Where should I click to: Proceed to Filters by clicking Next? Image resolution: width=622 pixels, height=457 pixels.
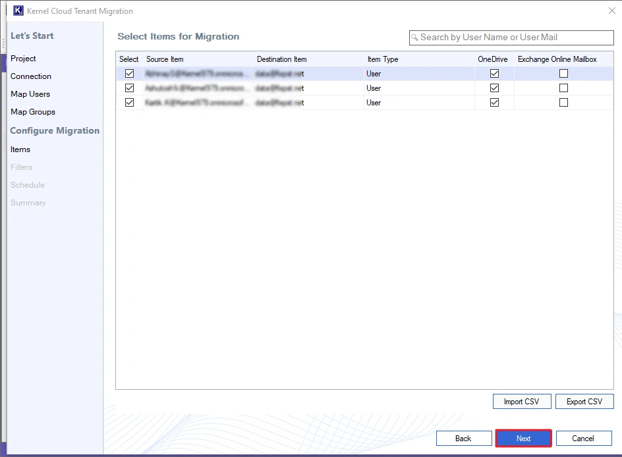[x=523, y=438]
